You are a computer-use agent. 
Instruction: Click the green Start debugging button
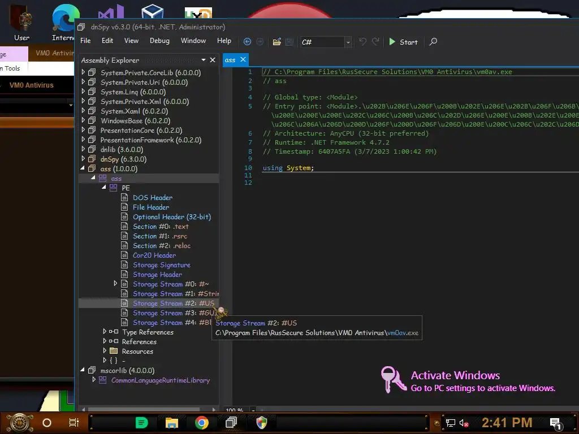(x=403, y=42)
